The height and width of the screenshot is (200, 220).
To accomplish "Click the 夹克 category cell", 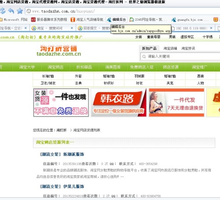I will (x=170, y=83).
